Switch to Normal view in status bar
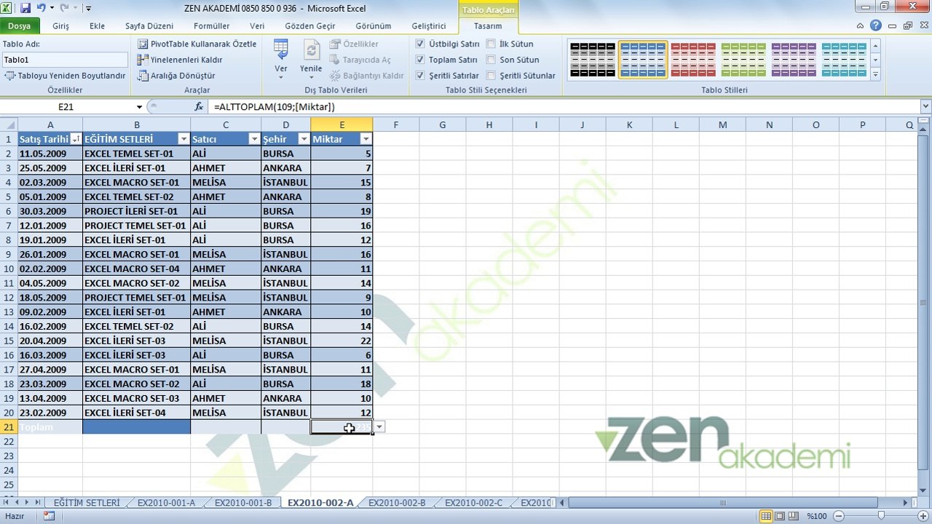The height and width of the screenshot is (524, 932). coord(766,516)
